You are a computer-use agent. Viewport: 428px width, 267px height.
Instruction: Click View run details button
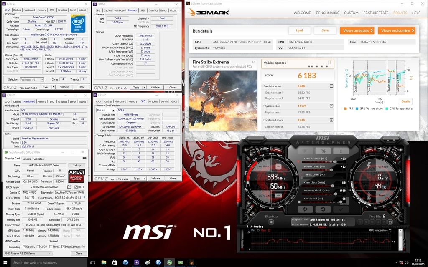[357, 30]
